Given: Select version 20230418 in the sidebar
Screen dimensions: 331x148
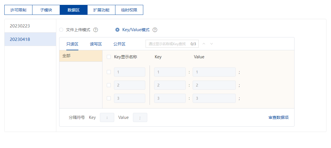Looking at the screenshot, I should pyautogui.click(x=30, y=39).
